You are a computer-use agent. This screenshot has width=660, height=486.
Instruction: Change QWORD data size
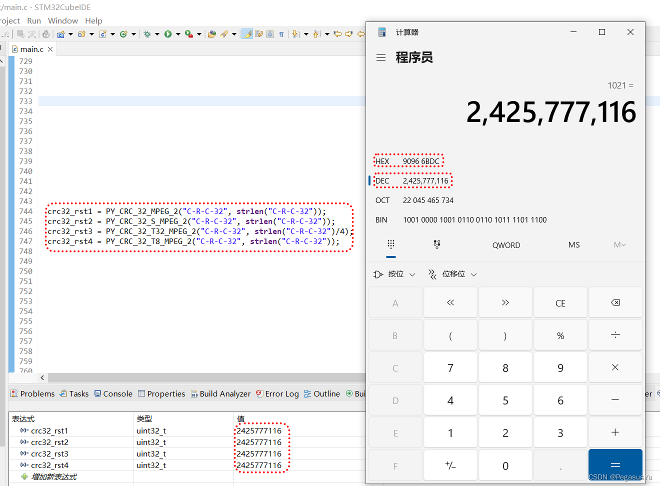(506, 245)
